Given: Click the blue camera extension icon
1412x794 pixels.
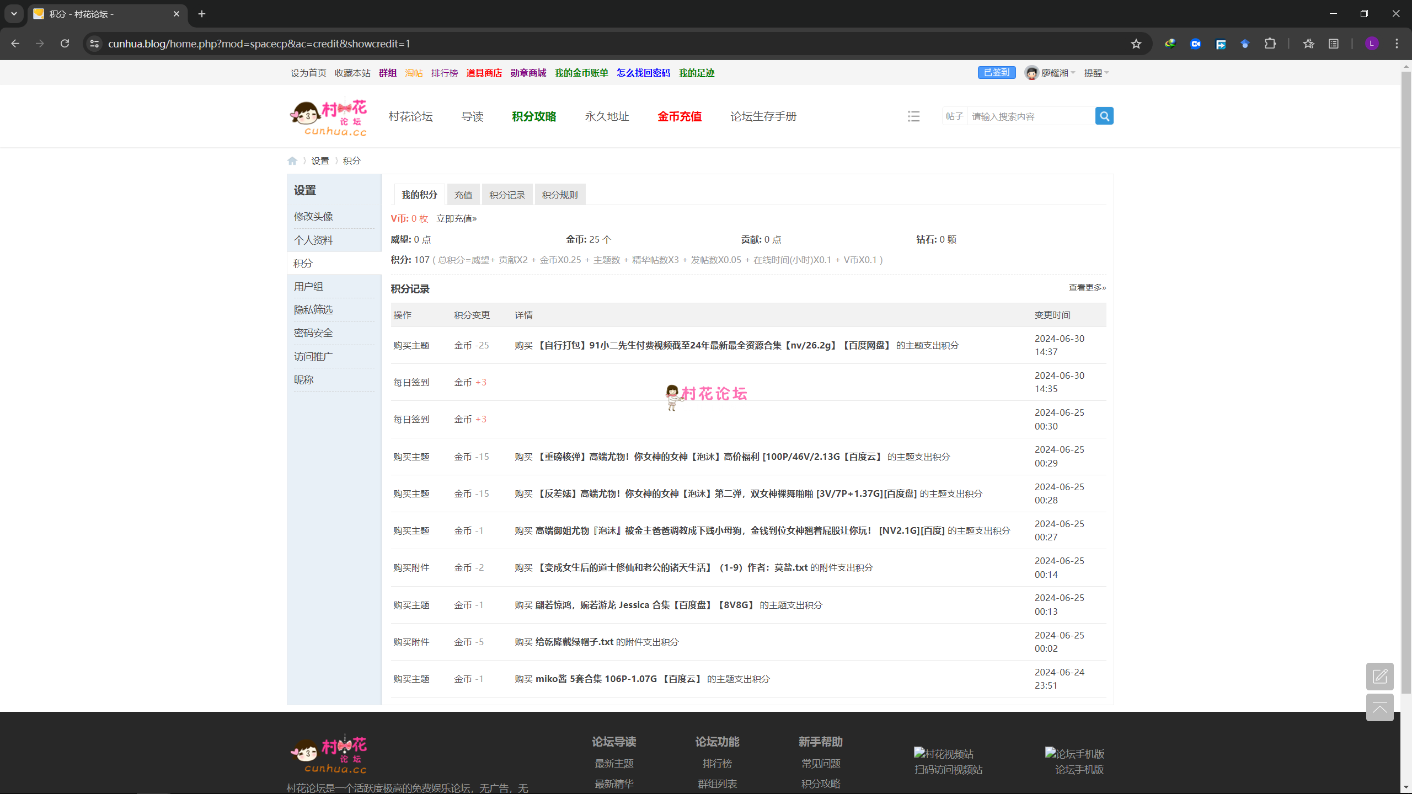Looking at the screenshot, I should 1195,44.
